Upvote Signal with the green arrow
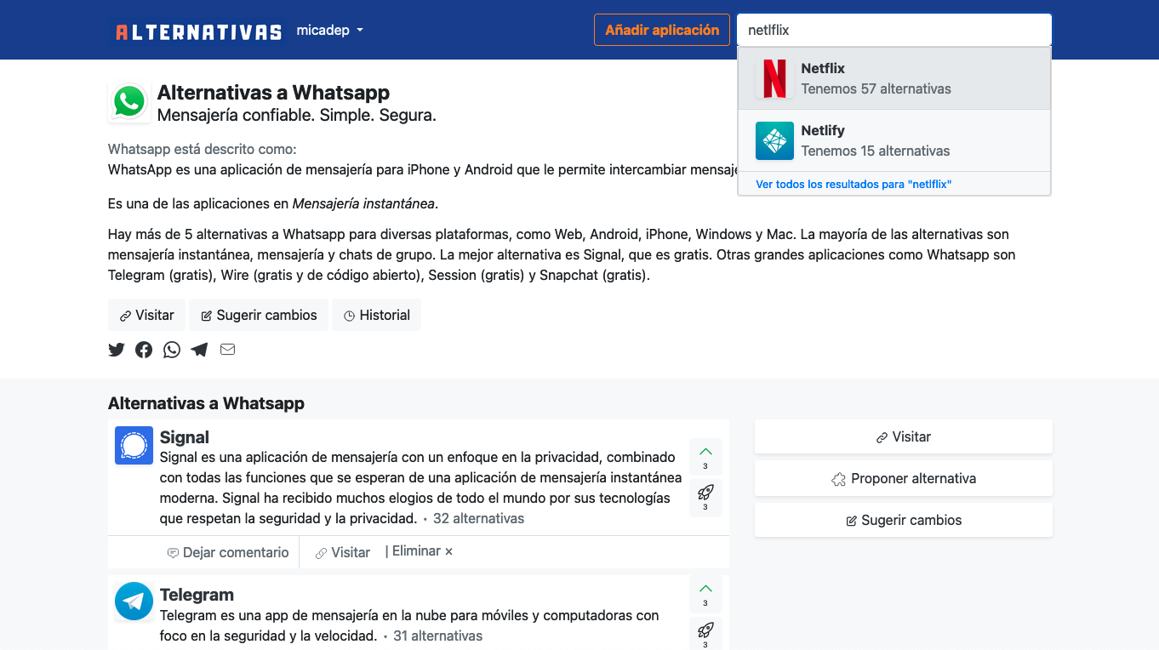This screenshot has width=1159, height=650. pos(705,456)
